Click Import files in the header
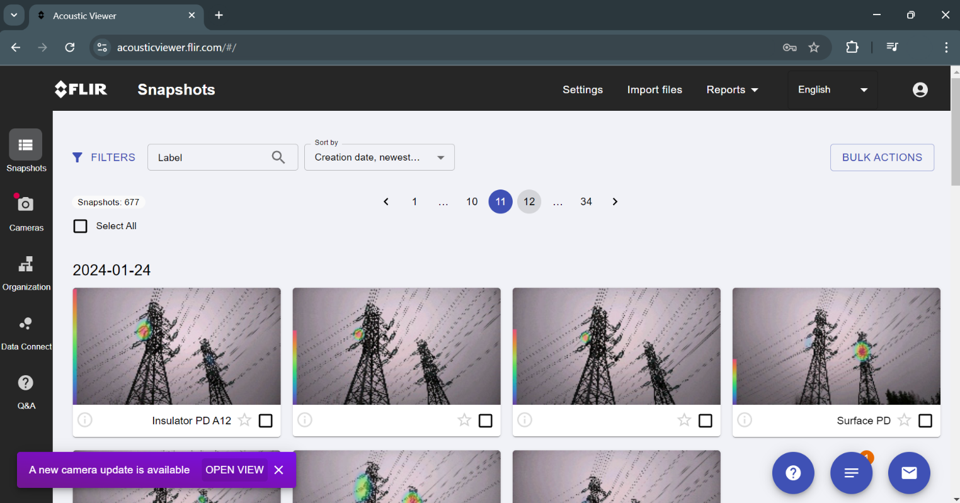960x503 pixels. [654, 90]
